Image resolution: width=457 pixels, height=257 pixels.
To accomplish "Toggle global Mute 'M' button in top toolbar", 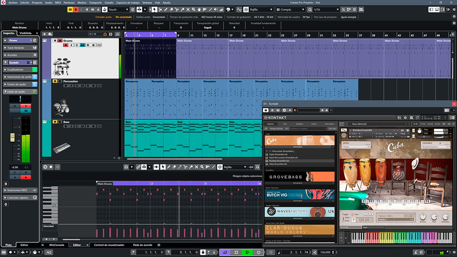I will [70, 10].
